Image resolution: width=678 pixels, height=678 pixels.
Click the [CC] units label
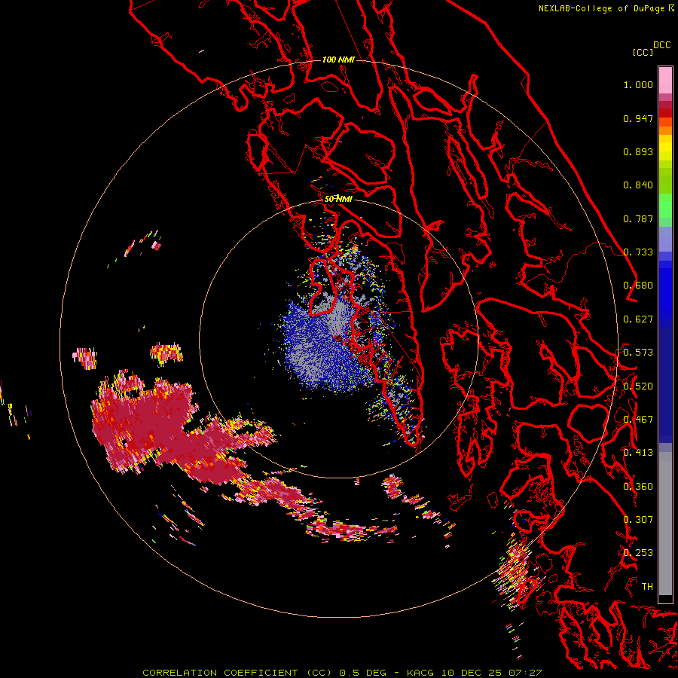click(x=643, y=52)
